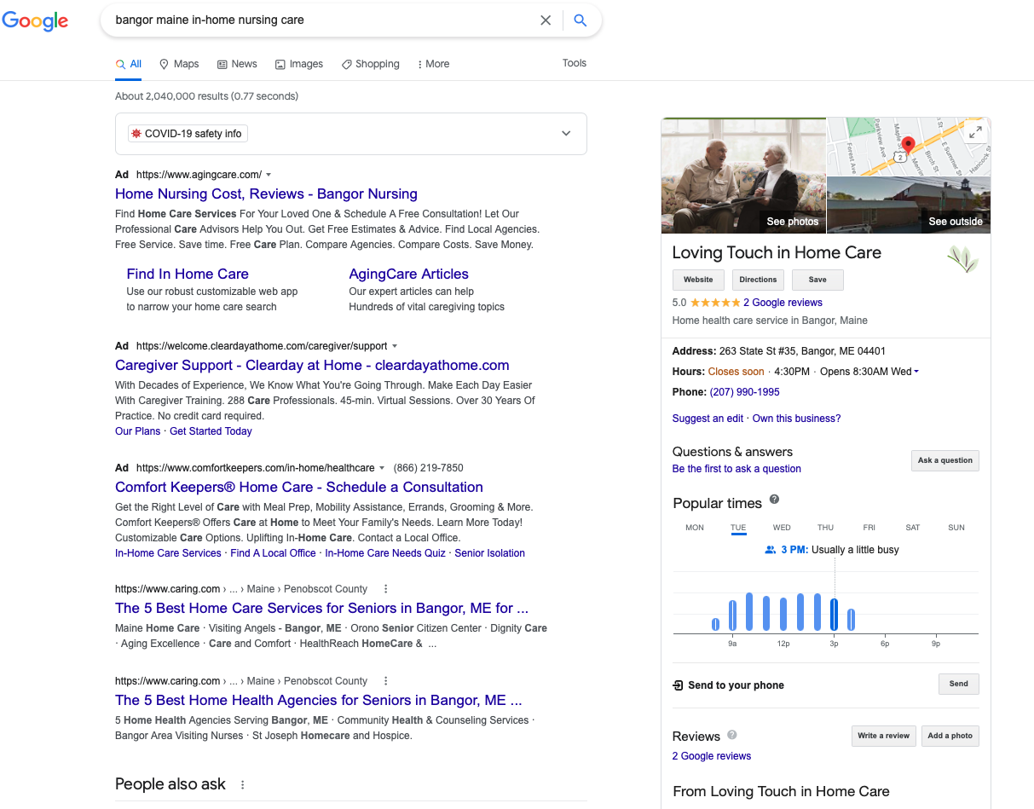Click Suggest an edit link
This screenshot has height=809, width=1034.
pyautogui.click(x=708, y=419)
